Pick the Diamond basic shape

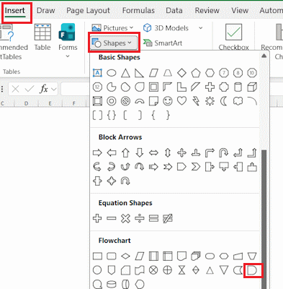click(x=181, y=73)
